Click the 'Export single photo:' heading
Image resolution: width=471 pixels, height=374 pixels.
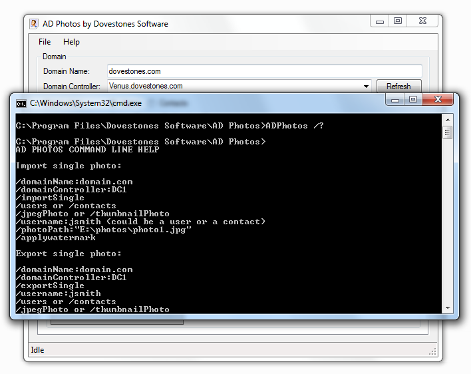click(x=69, y=254)
